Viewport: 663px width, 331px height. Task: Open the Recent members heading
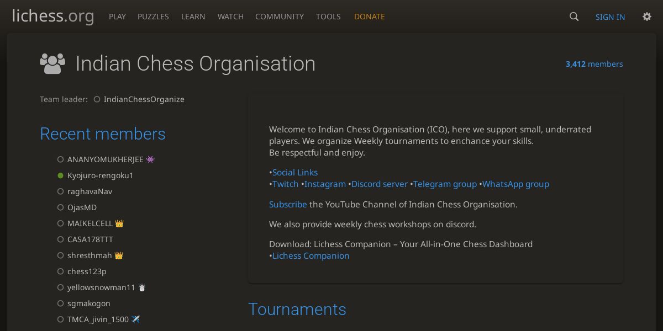(103, 134)
